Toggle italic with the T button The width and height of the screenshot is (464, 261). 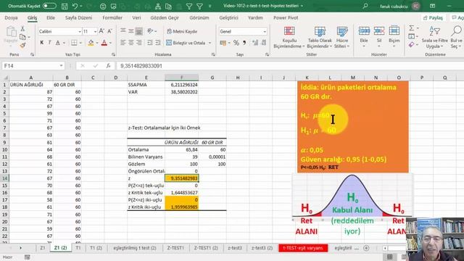[x=49, y=43]
